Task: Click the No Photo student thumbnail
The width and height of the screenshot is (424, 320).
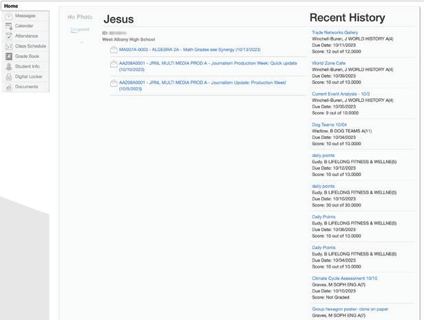Action: pos(80,17)
